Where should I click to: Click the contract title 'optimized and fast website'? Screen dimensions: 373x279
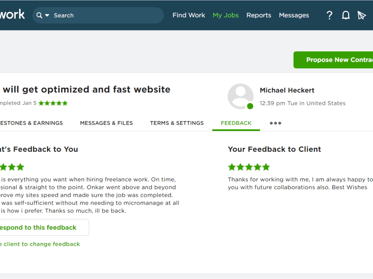pyautogui.click(x=106, y=89)
